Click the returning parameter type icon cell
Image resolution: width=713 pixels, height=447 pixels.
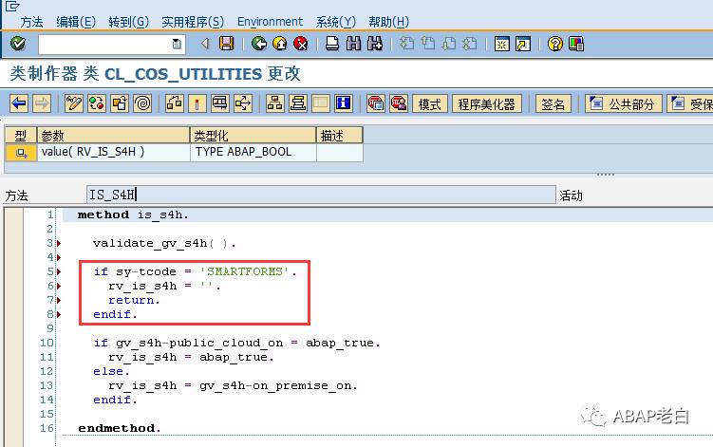[x=21, y=153]
